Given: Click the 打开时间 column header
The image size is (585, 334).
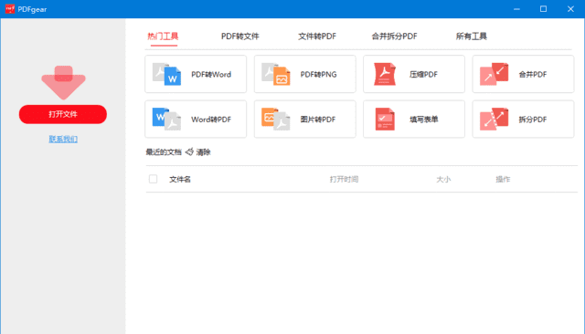Looking at the screenshot, I should 344,180.
